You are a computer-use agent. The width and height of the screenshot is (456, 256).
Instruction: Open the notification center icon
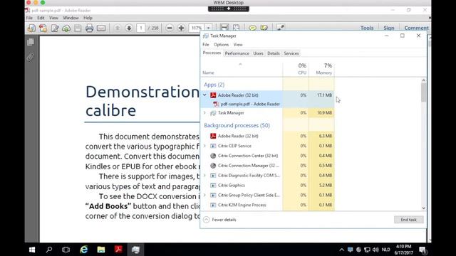(423, 250)
